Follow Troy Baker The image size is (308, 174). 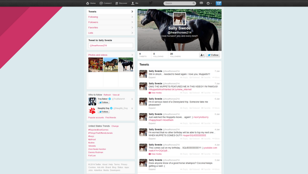[104, 103]
